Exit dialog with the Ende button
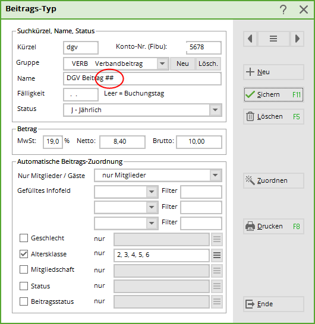The height and width of the screenshot is (324, 315). tap(273, 304)
